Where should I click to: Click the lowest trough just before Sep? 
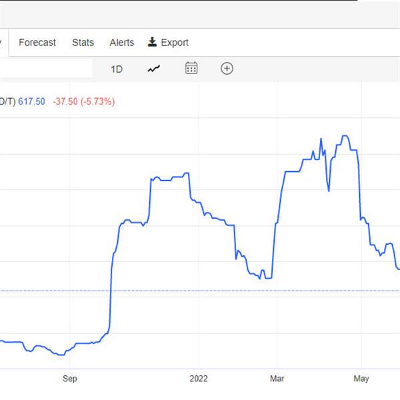tap(61, 355)
